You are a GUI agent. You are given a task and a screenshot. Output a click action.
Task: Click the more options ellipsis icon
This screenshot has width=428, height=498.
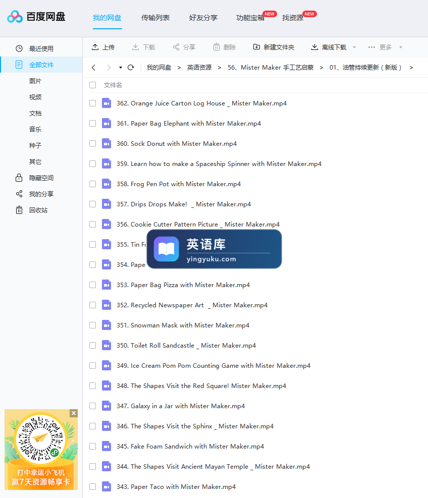pos(371,47)
